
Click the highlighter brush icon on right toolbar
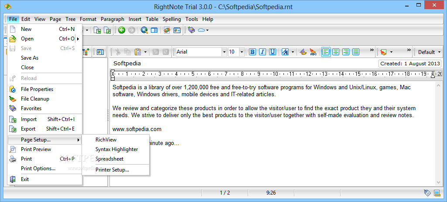(x=383, y=52)
